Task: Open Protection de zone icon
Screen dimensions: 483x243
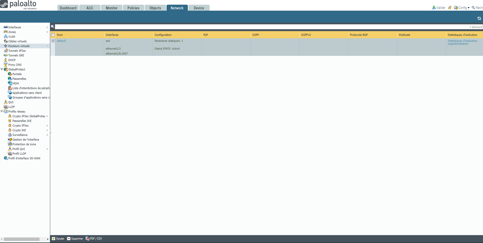Action: [10, 144]
